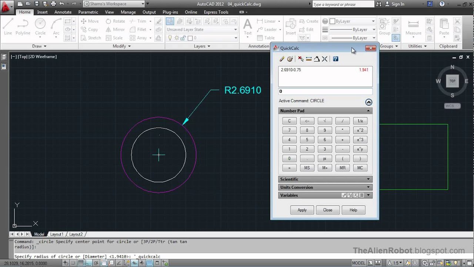Toggle Polar Tracking in status bar

(x=96, y=263)
